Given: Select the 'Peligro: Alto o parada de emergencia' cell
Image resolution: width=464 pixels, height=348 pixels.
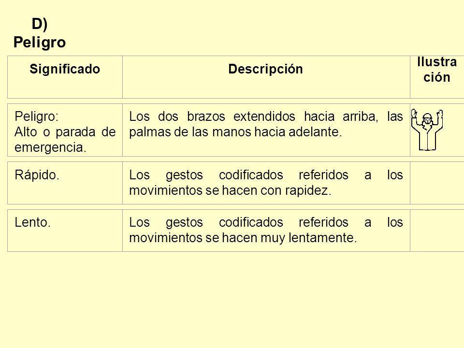Looking at the screenshot, I should (65, 130).
